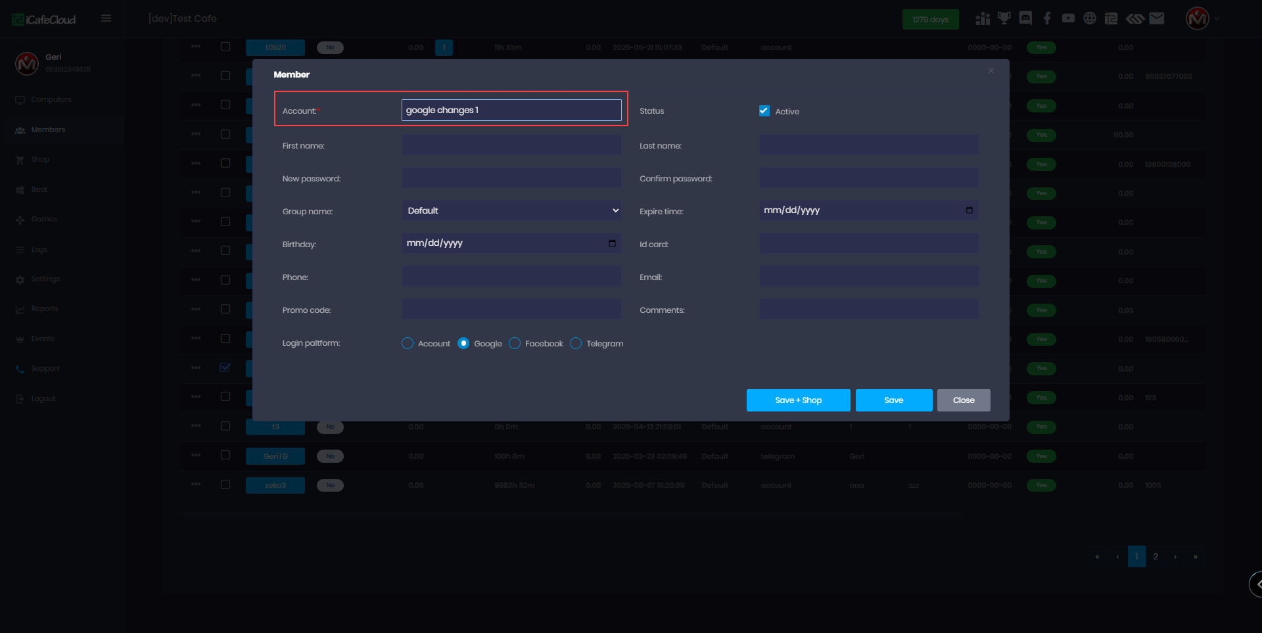Open the YouTube icon in header

pos(1068,18)
